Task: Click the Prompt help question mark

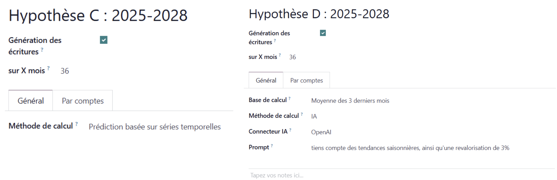Action: click(272, 146)
